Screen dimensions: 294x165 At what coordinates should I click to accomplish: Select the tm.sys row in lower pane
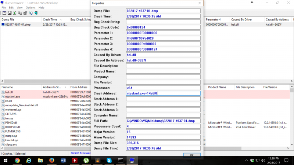tap(46, 118)
